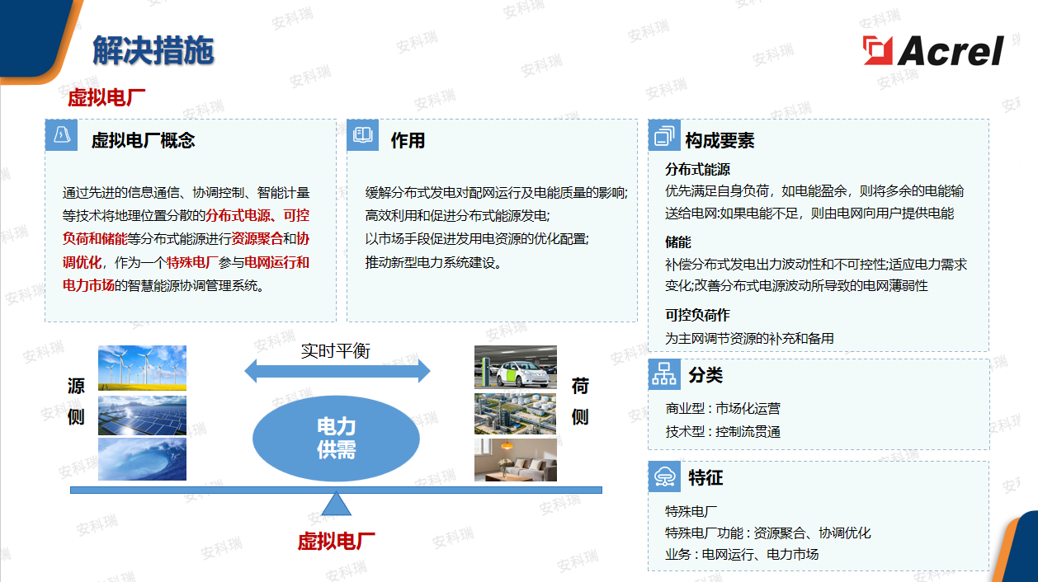Screen dimensions: 1038x582
Task: Click the line 高效利用和促进分布式能源发电;
Action: pyautogui.click(x=457, y=215)
